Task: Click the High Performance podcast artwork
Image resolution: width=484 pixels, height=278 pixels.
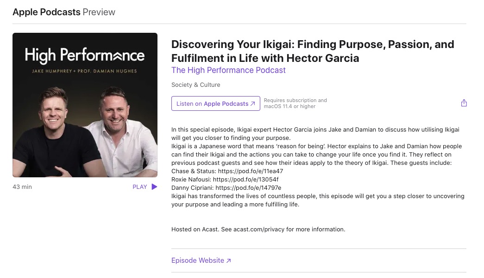Action: coord(85,105)
